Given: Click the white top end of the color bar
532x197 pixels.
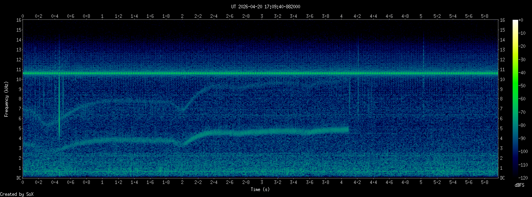Looking at the screenshot, I should (515, 21).
